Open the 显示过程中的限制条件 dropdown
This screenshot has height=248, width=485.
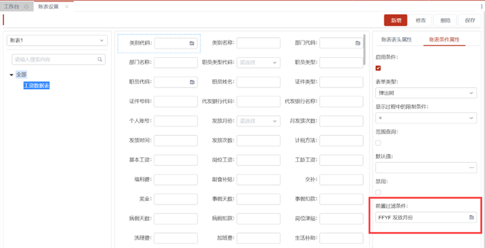(426, 118)
